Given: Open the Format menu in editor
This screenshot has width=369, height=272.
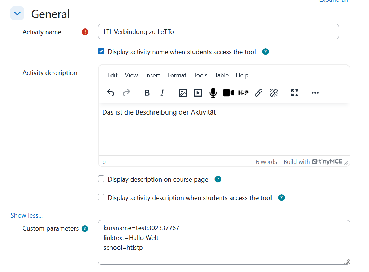Looking at the screenshot, I should pos(177,75).
